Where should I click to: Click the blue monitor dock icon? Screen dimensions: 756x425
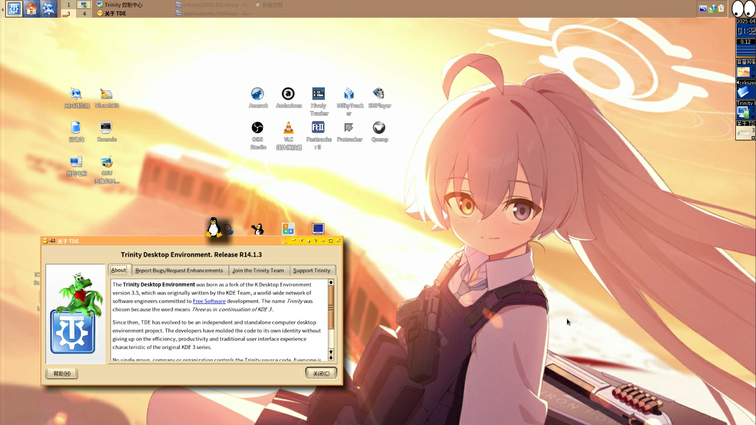tap(318, 228)
